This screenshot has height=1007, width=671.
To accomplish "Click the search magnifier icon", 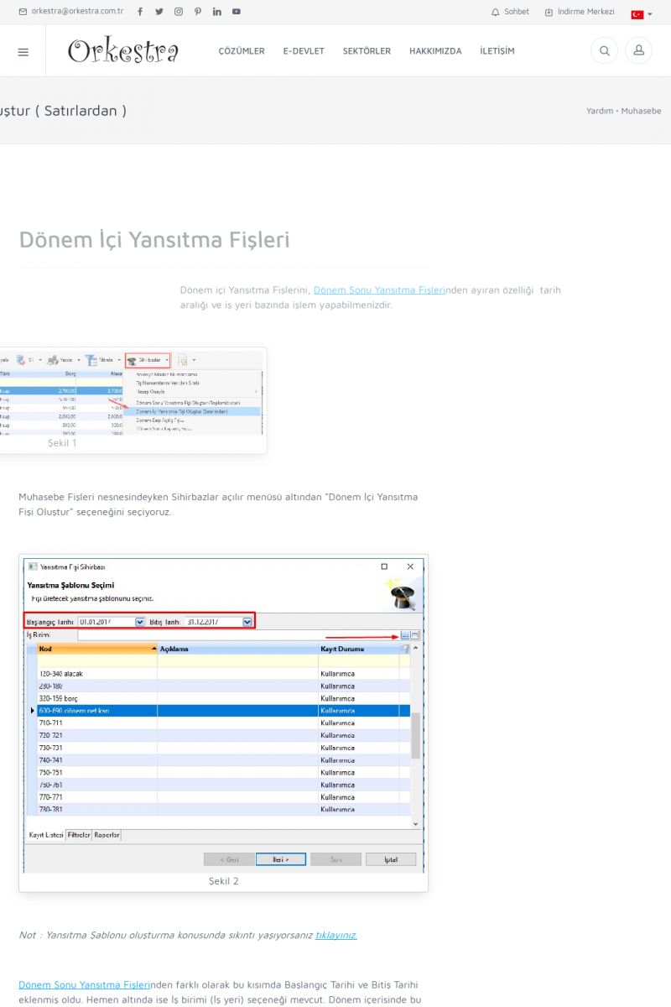I will (x=604, y=51).
